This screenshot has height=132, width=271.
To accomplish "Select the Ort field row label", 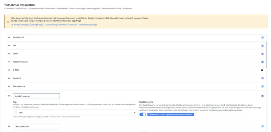I will (15, 46).
